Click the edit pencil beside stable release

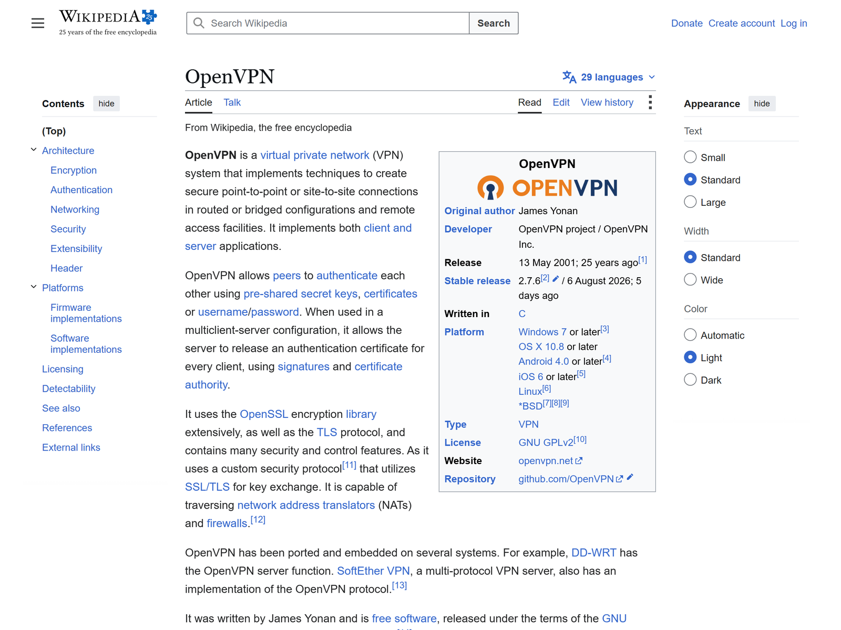click(x=556, y=279)
